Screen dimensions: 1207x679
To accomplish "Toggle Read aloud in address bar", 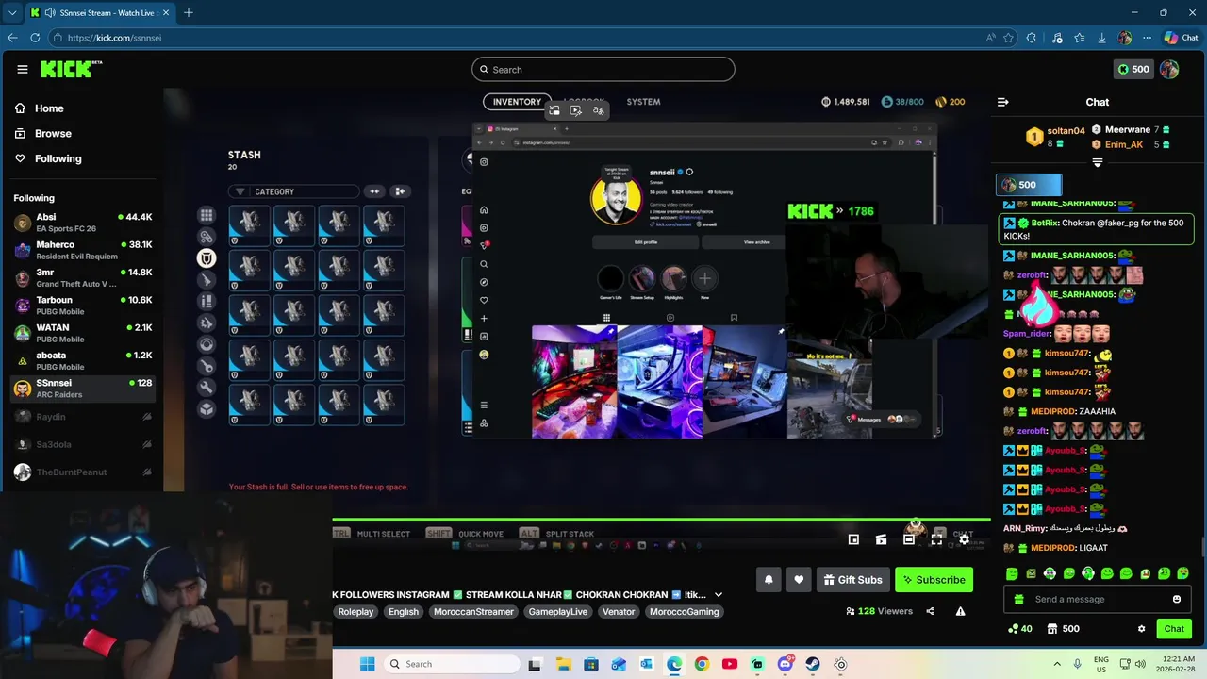I will (990, 38).
